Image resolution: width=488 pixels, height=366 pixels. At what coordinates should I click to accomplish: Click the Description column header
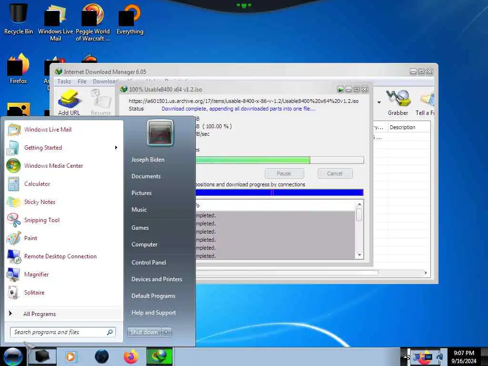[408, 127]
